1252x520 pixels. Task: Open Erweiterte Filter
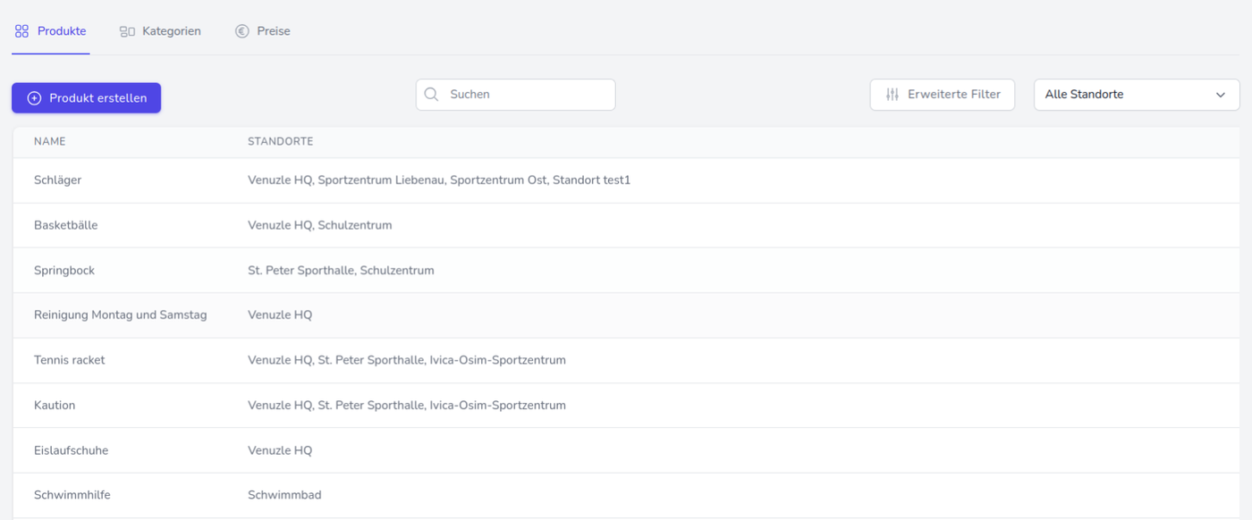[x=953, y=95]
